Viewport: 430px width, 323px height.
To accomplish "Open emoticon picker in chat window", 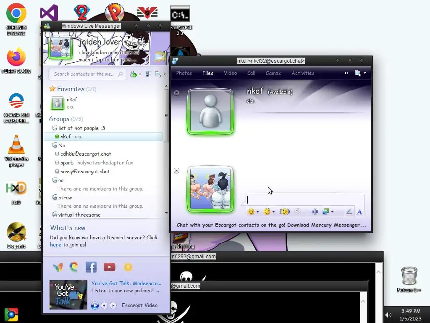I will [251, 212].
